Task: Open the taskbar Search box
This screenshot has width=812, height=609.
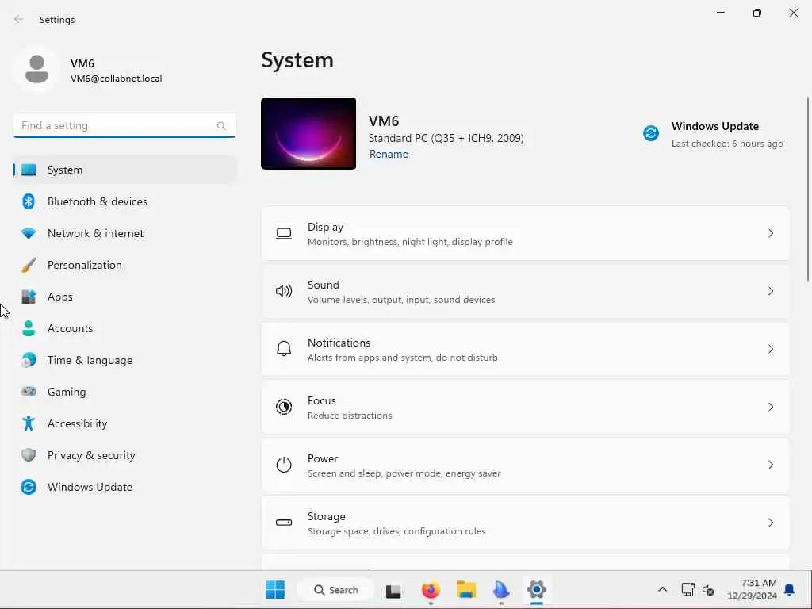Action: 336,590
